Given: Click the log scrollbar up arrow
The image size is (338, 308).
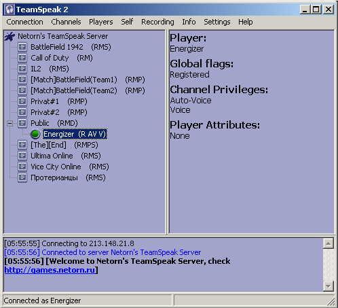Looking at the screenshot, I should tap(328, 243).
